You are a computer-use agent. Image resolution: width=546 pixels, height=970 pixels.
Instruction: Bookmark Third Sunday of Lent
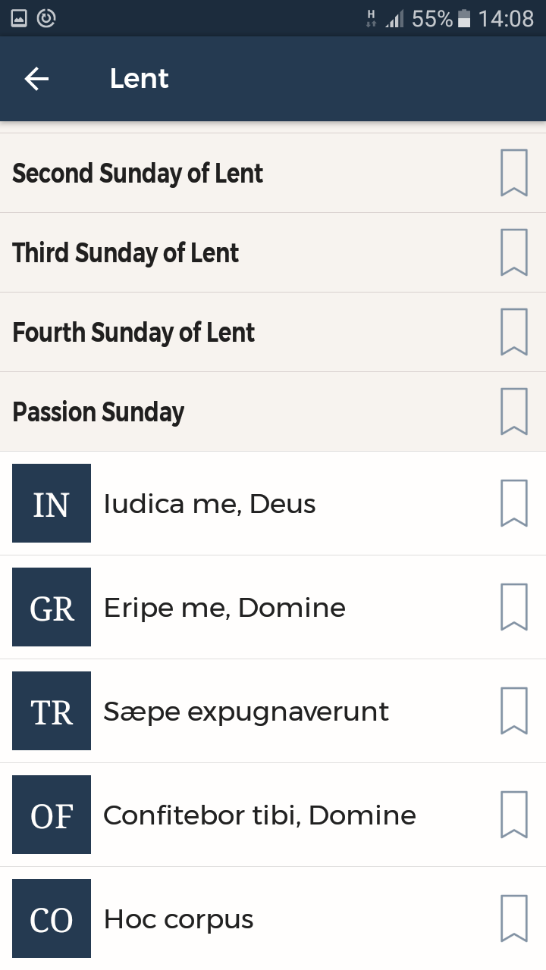coord(513,252)
